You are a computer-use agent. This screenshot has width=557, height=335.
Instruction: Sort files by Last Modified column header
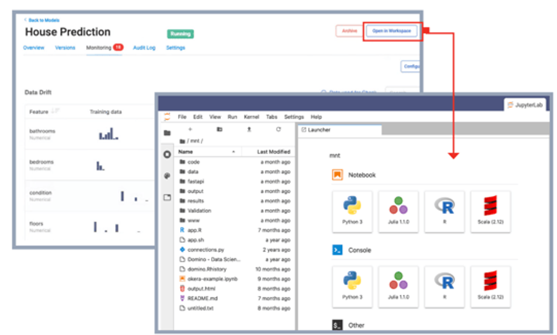(268, 151)
